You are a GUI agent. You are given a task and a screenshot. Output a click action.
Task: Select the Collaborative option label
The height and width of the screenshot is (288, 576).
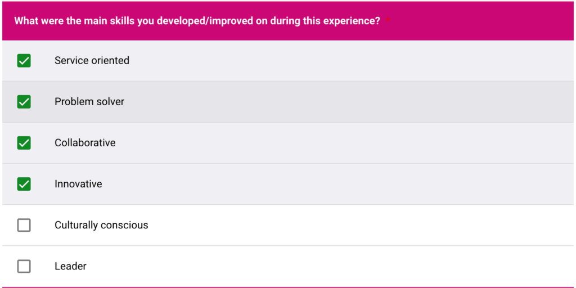click(85, 143)
